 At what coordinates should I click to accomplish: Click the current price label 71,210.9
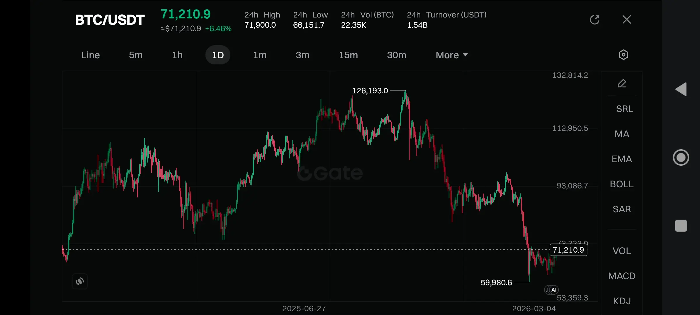pyautogui.click(x=568, y=250)
